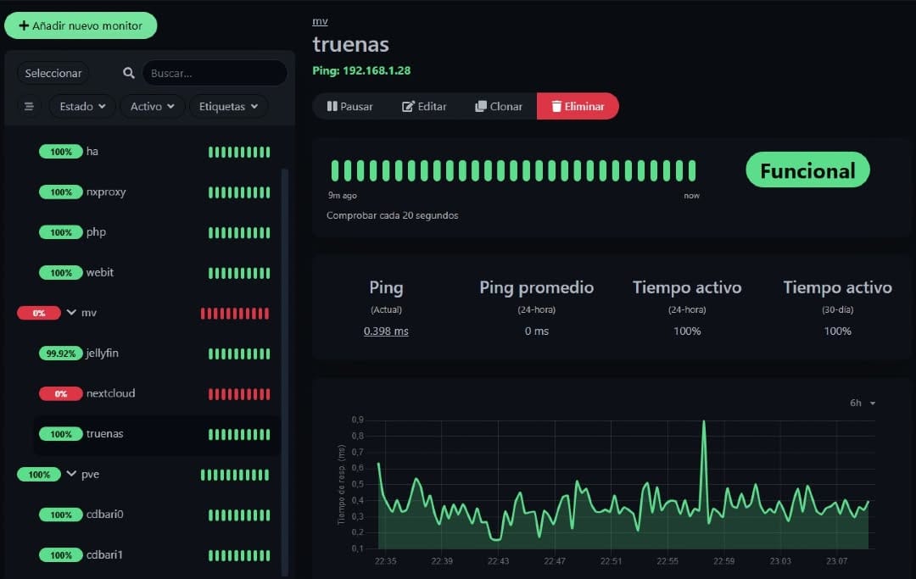
Task: Open the Etiquetas filter dropdown
Action: (x=228, y=106)
